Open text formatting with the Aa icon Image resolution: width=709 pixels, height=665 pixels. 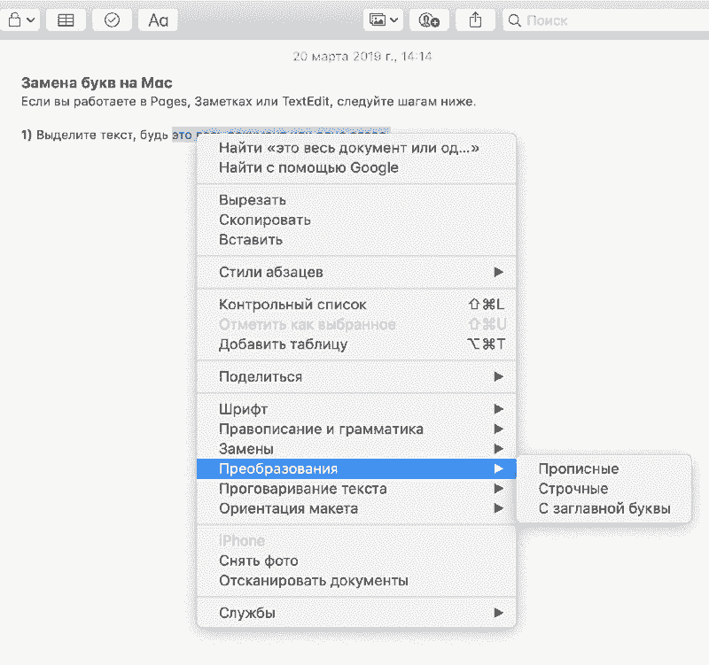pyautogui.click(x=157, y=19)
